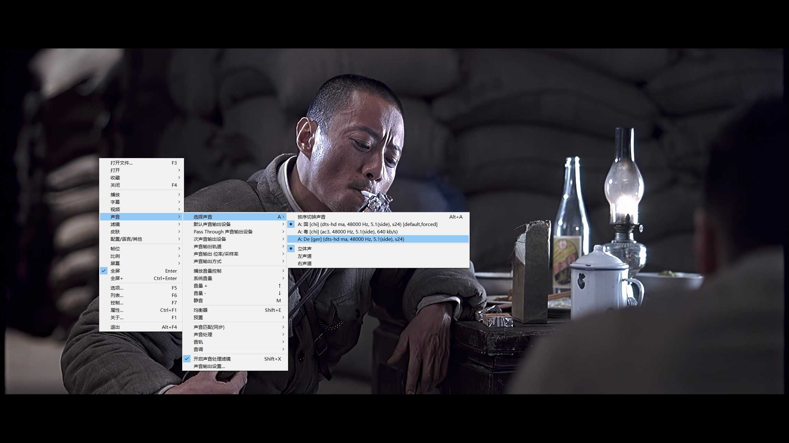
Task: Expand the 字幕 submenu
Action: [x=141, y=202]
